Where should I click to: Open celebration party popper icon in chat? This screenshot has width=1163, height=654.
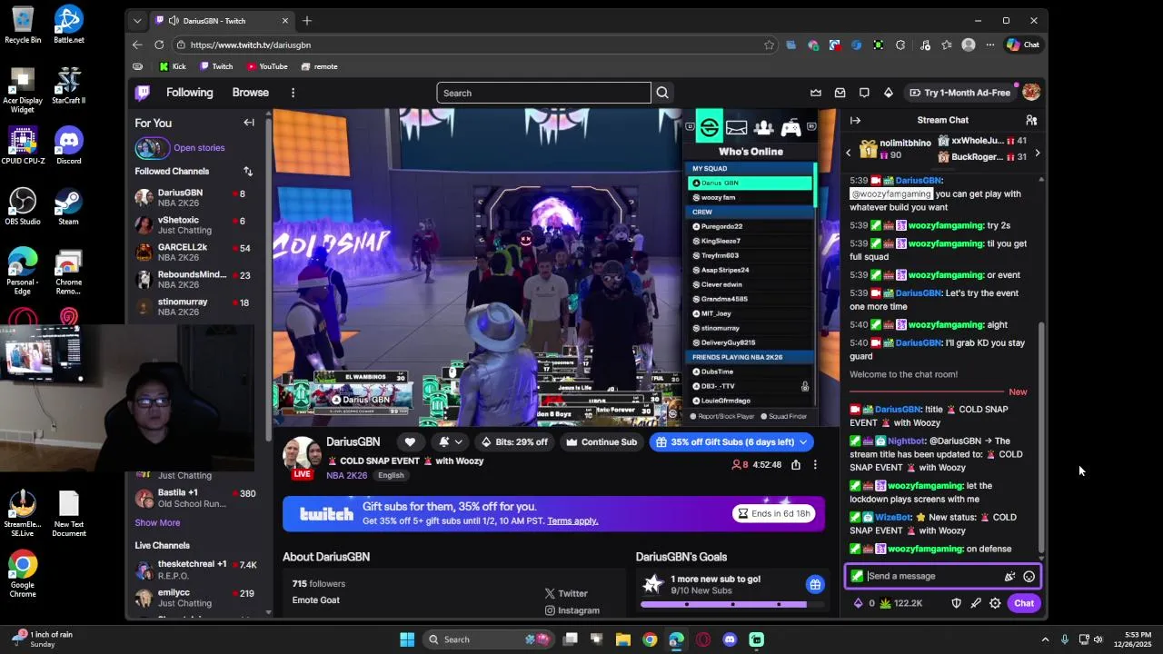[x=1009, y=576]
